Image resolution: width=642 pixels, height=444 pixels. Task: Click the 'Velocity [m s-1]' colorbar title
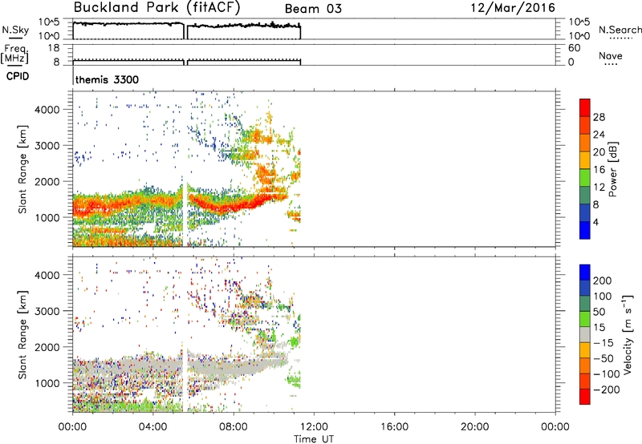point(628,334)
